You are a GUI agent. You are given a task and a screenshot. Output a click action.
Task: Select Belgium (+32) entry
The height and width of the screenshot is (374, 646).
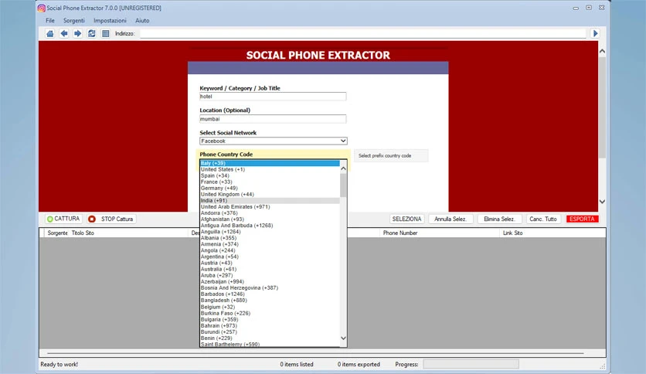click(270, 307)
